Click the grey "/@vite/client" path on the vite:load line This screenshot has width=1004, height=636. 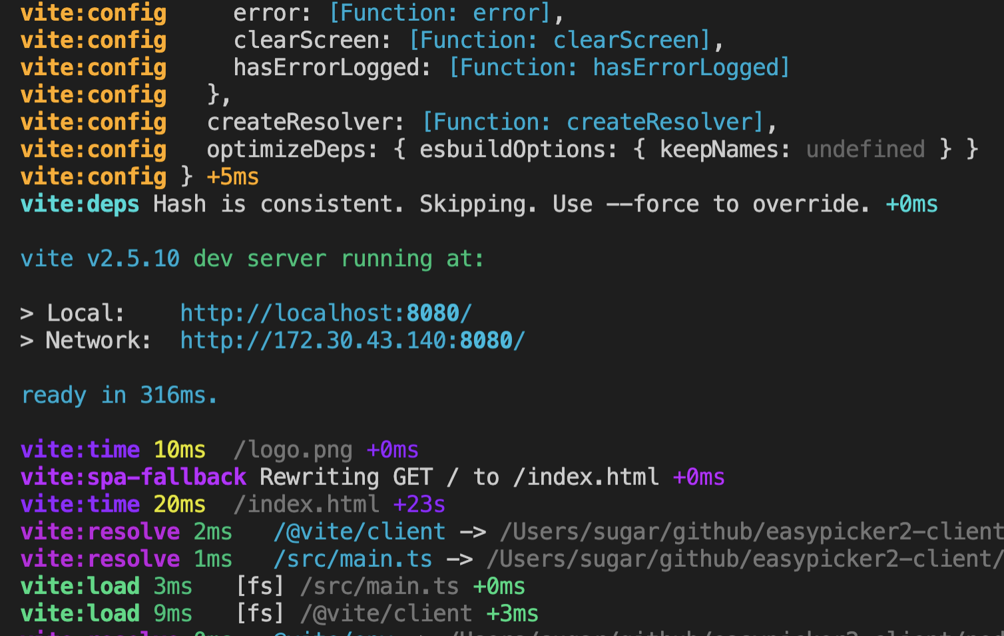pyautogui.click(x=386, y=613)
